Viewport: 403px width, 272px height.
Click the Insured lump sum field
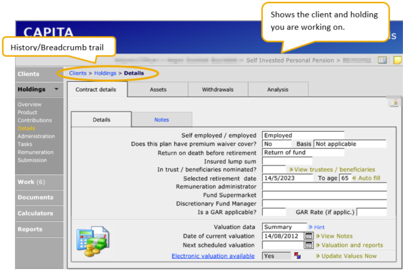click(x=287, y=161)
